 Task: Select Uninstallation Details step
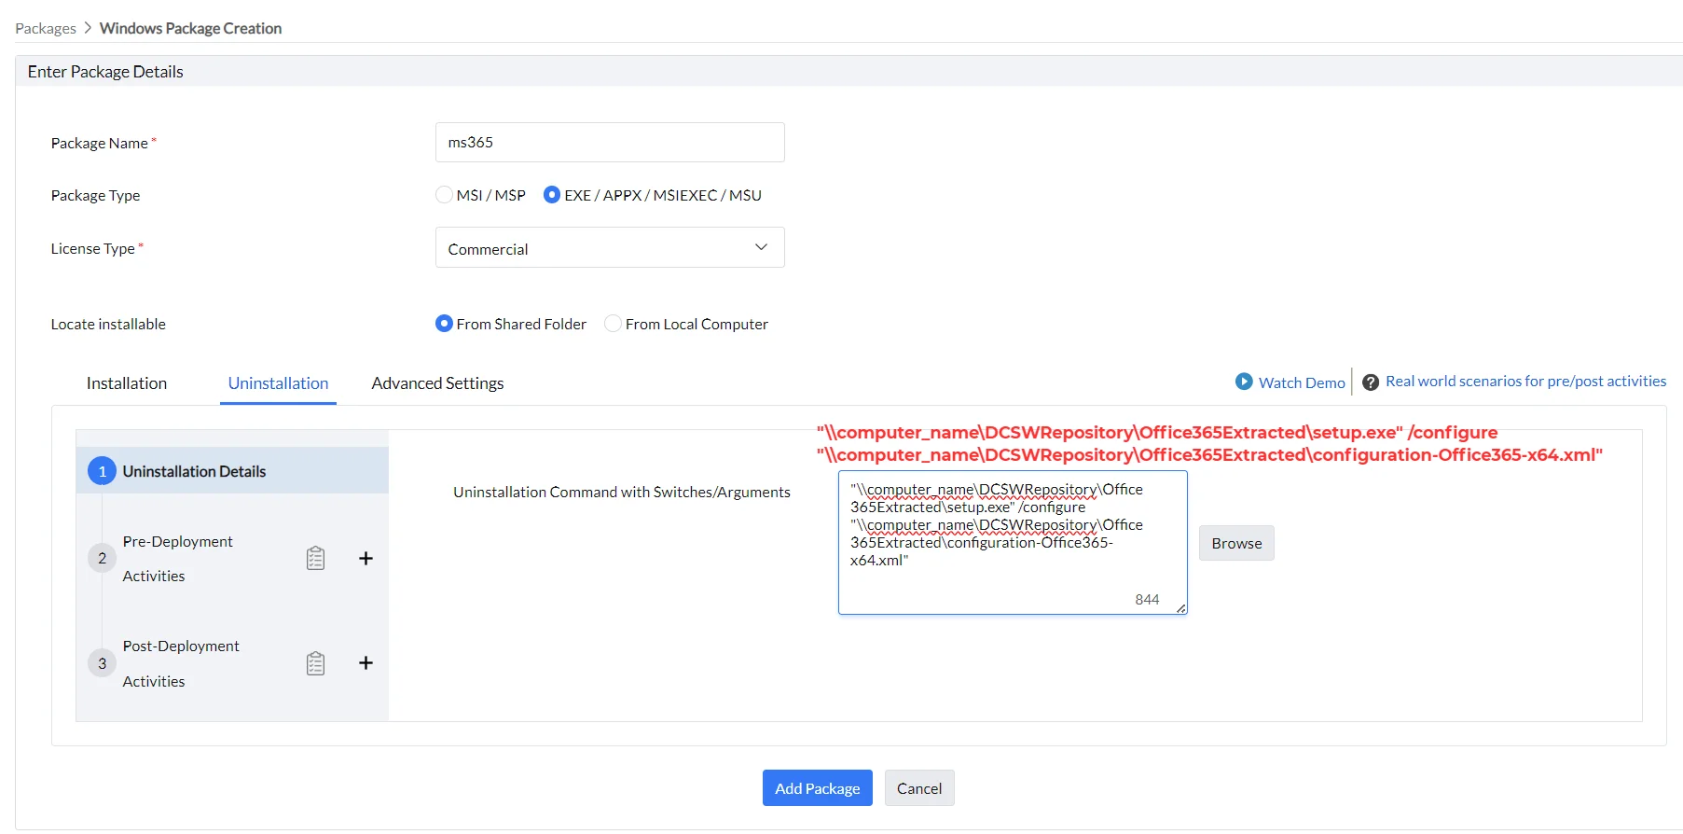click(x=232, y=471)
